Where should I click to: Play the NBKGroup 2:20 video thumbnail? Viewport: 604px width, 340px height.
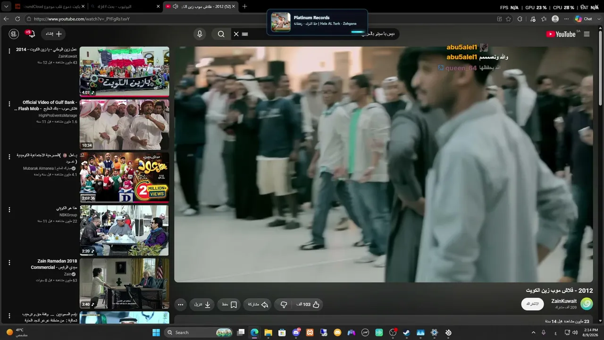pyautogui.click(x=125, y=230)
